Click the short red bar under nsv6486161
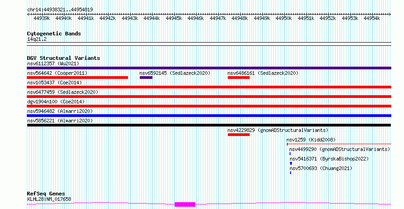This screenshot has height=209, width=404. click(239, 78)
